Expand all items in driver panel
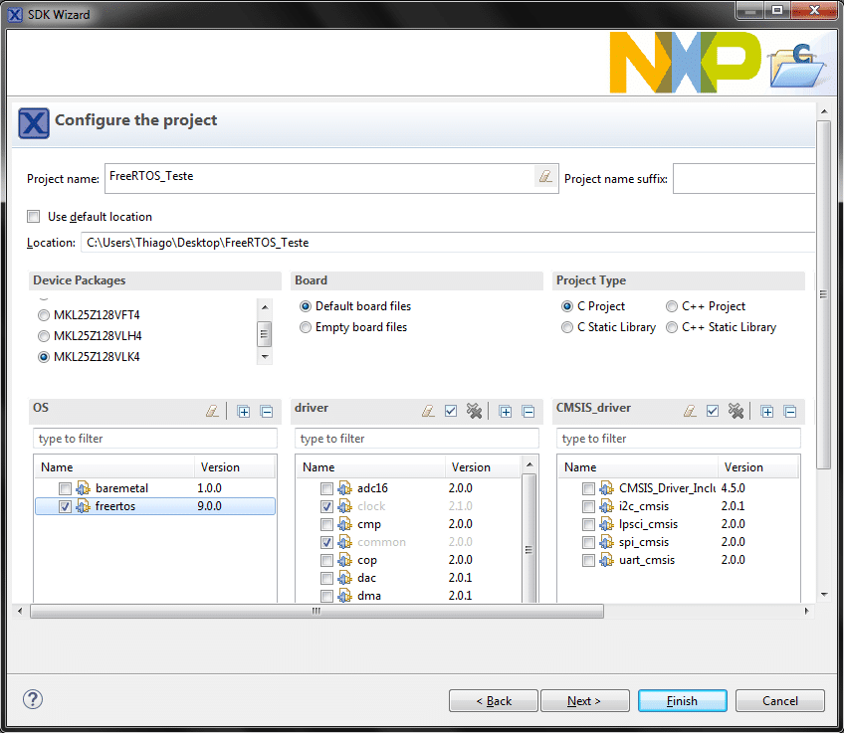Viewport: 844px width, 733px height. click(x=505, y=412)
